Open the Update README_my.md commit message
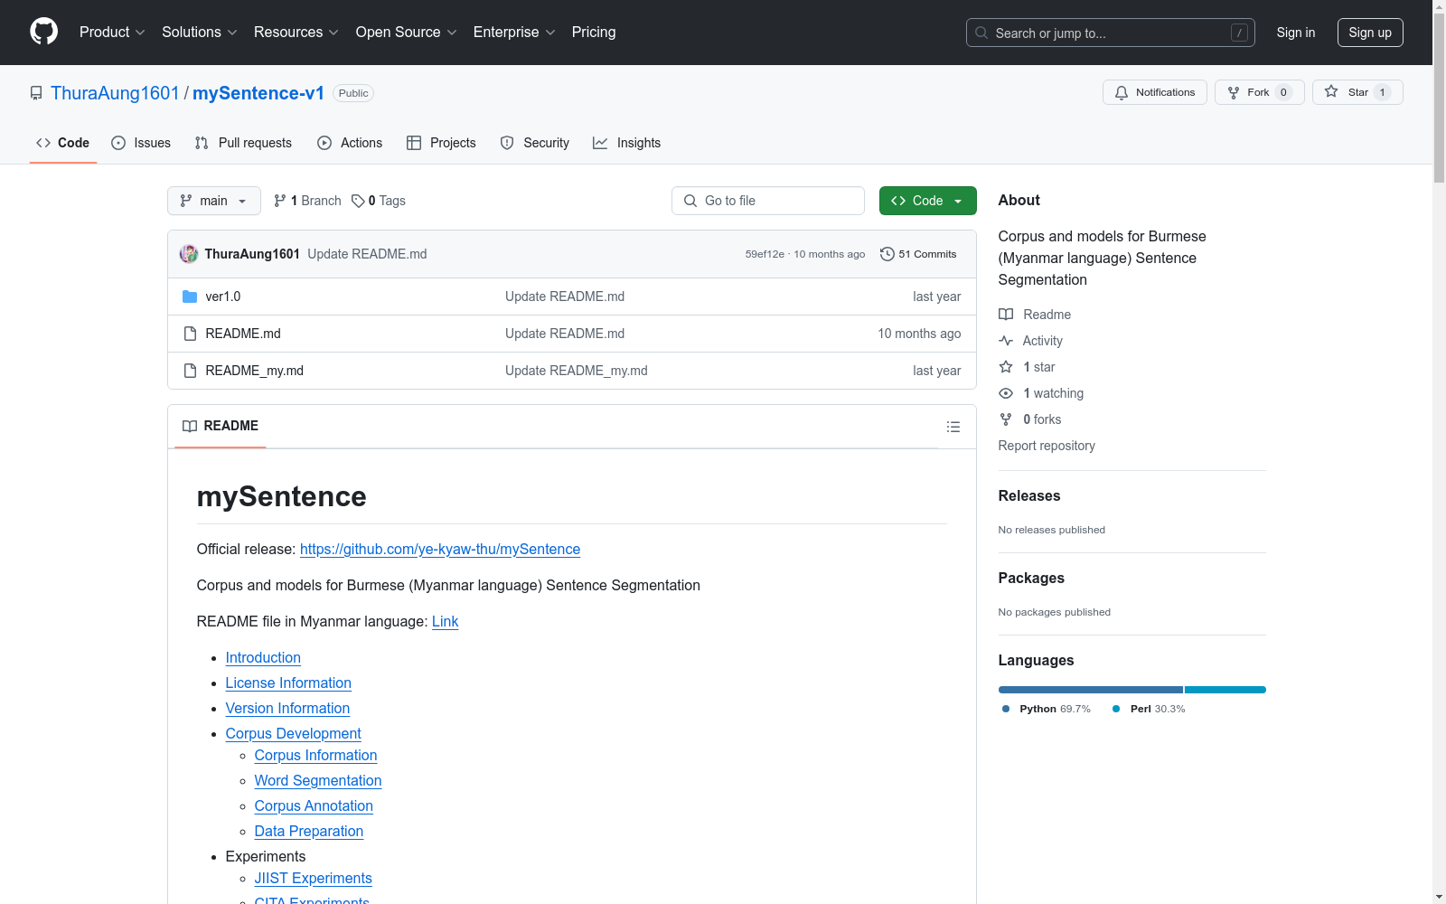The height and width of the screenshot is (904, 1446). (576, 371)
